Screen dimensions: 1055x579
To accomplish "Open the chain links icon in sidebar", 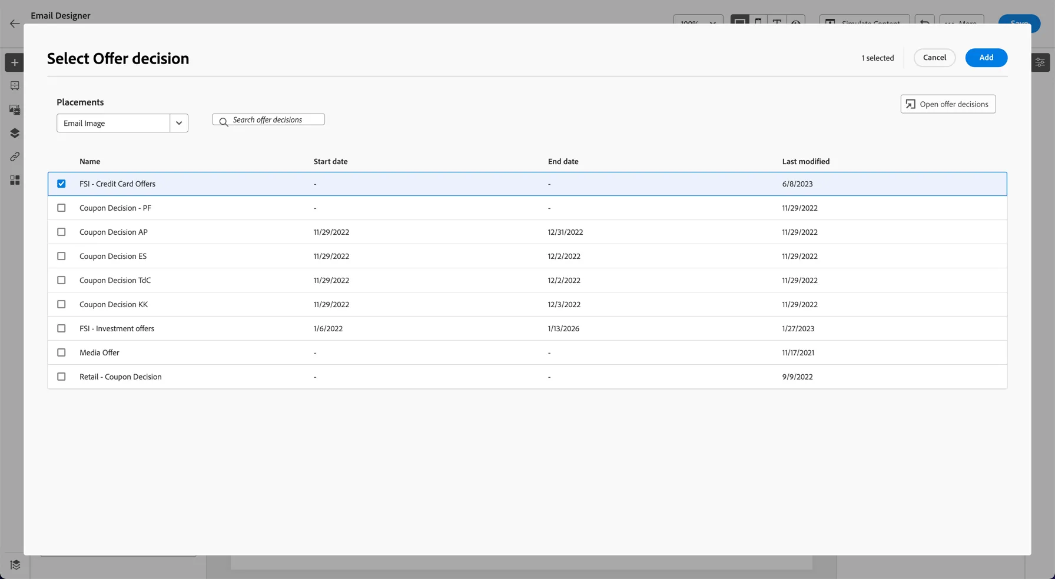I will (15, 157).
